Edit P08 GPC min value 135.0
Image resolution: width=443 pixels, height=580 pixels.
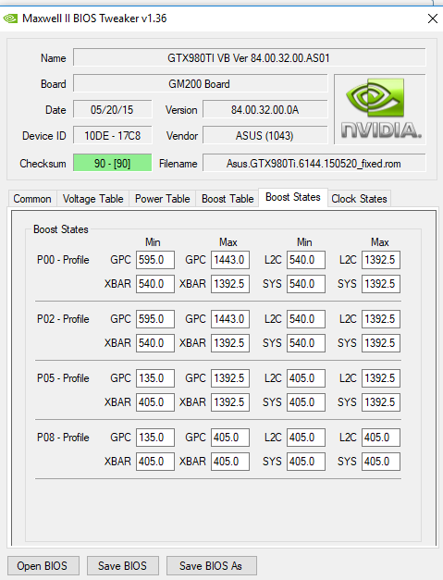(155, 438)
